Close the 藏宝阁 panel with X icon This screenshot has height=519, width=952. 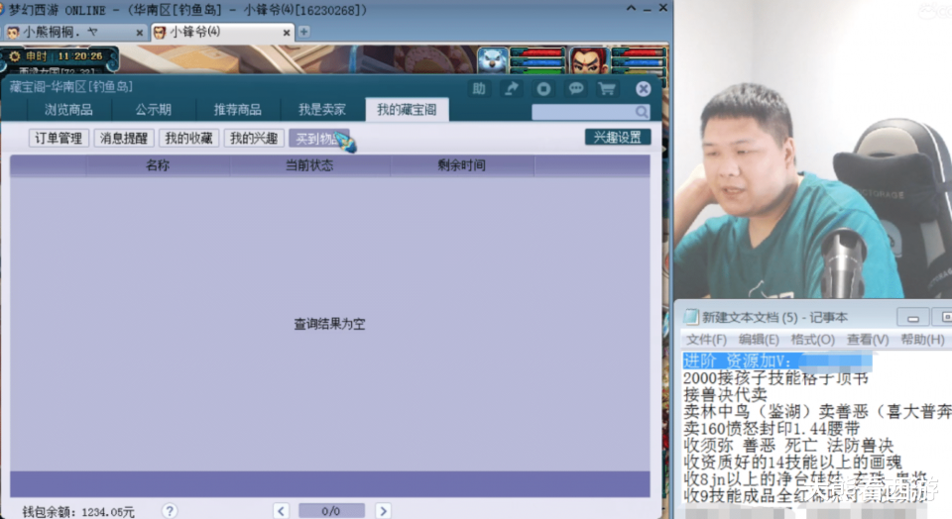[x=643, y=89]
